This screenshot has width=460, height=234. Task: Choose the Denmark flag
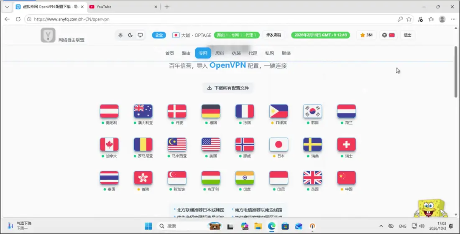pos(177,111)
